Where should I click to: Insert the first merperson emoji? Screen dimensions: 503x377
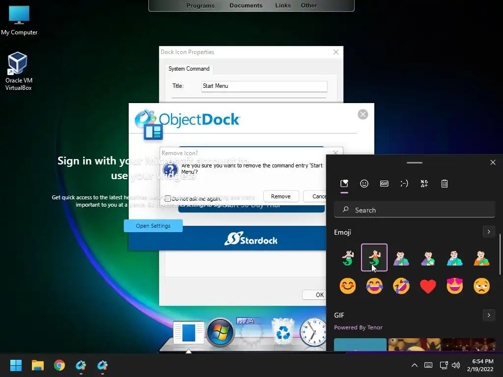[347, 258]
